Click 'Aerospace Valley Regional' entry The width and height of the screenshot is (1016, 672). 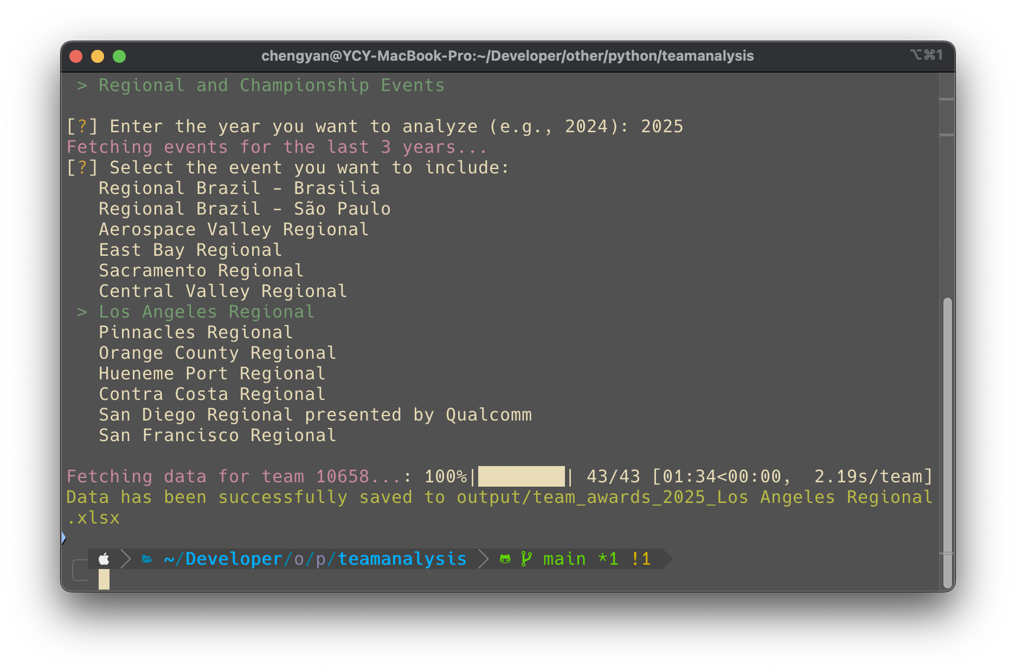[x=234, y=229]
